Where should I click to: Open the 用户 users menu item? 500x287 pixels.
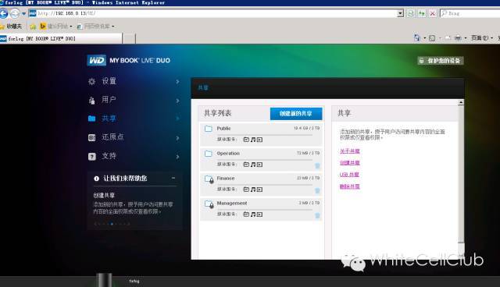[x=102, y=100]
